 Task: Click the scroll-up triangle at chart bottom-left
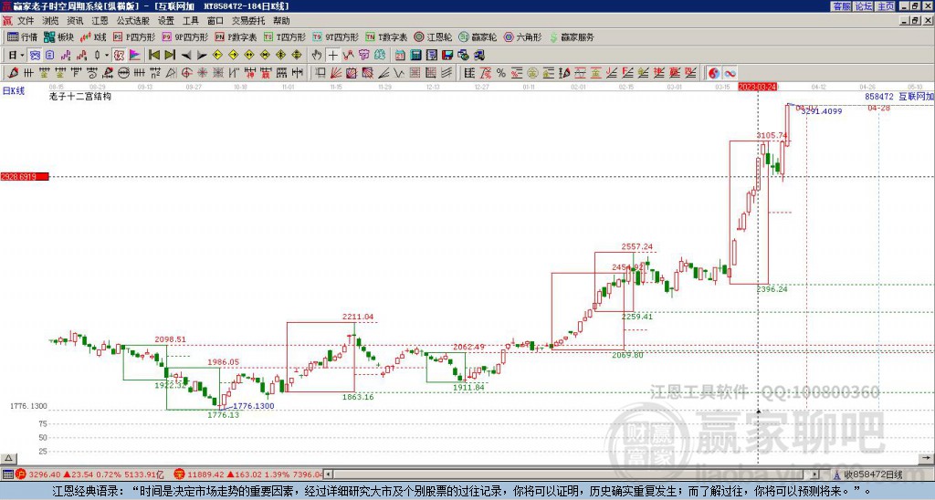[8, 458]
